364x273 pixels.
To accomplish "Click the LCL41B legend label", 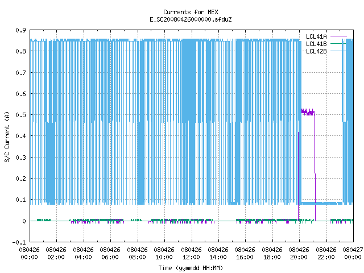I will (x=316, y=44).
